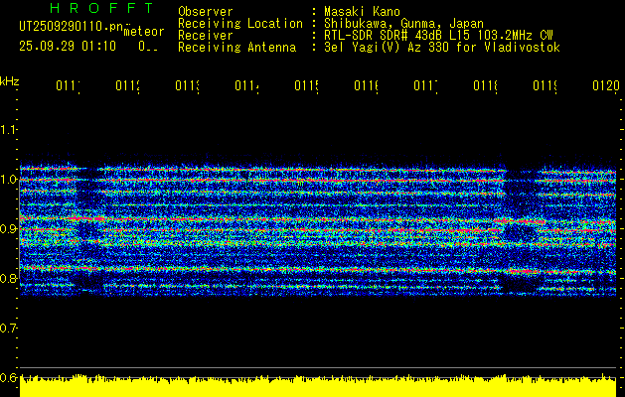Click the 0114 time marker
Image resolution: width=625 pixels, height=397 pixels.
pyautogui.click(x=246, y=85)
